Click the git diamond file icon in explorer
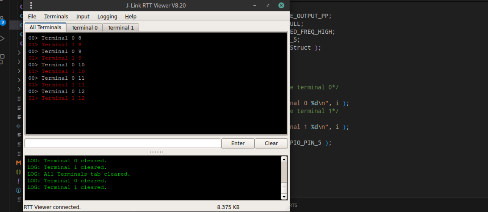The width and height of the screenshot is (488, 212). click(x=19, y=126)
